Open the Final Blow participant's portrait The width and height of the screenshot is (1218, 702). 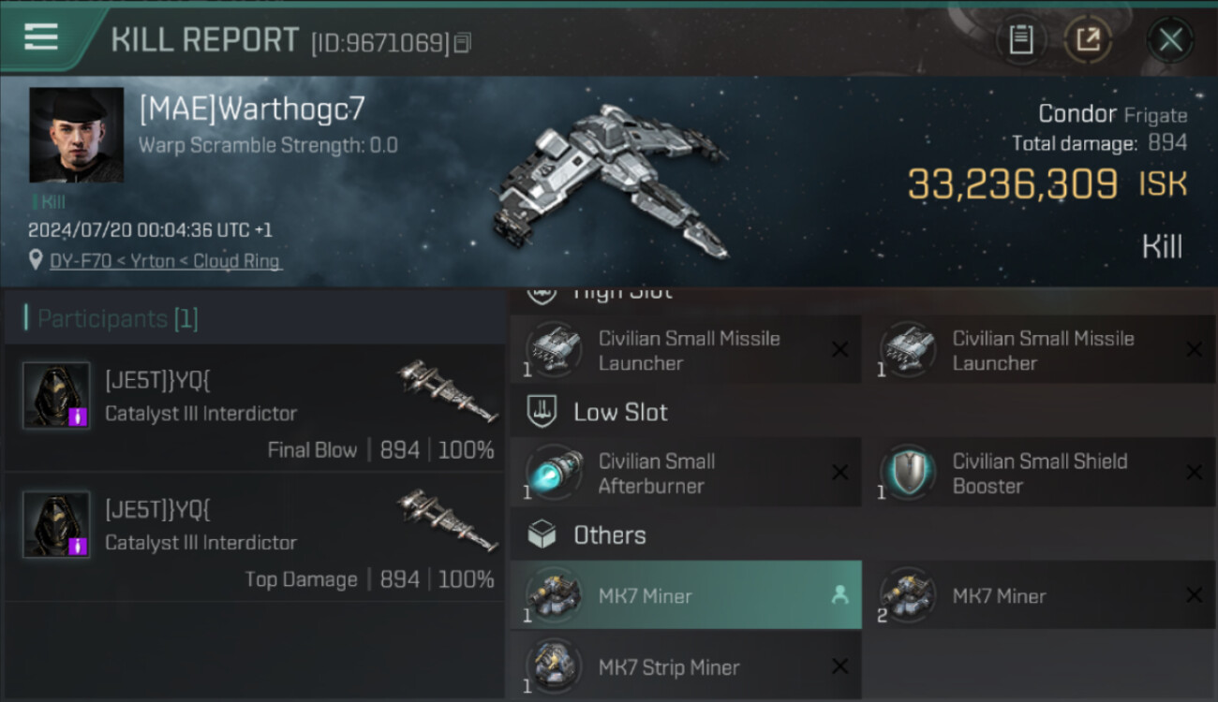56,395
